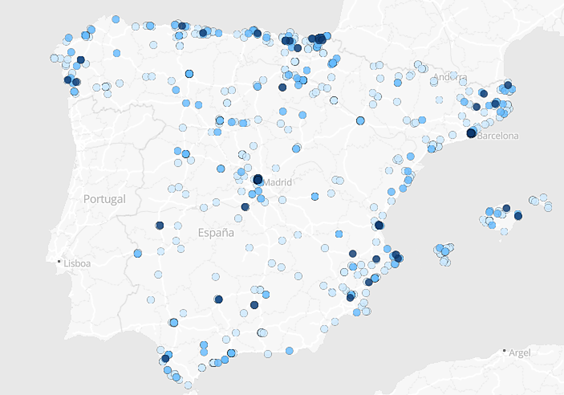The width and height of the screenshot is (564, 395).
Task: Select the blue marker just west of Lisboa's longitude near Badajoz border
Action: (137, 253)
